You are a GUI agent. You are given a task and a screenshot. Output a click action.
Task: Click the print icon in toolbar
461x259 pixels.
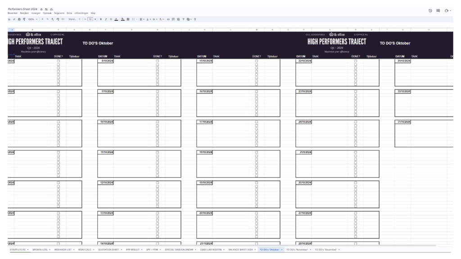(x=19, y=19)
